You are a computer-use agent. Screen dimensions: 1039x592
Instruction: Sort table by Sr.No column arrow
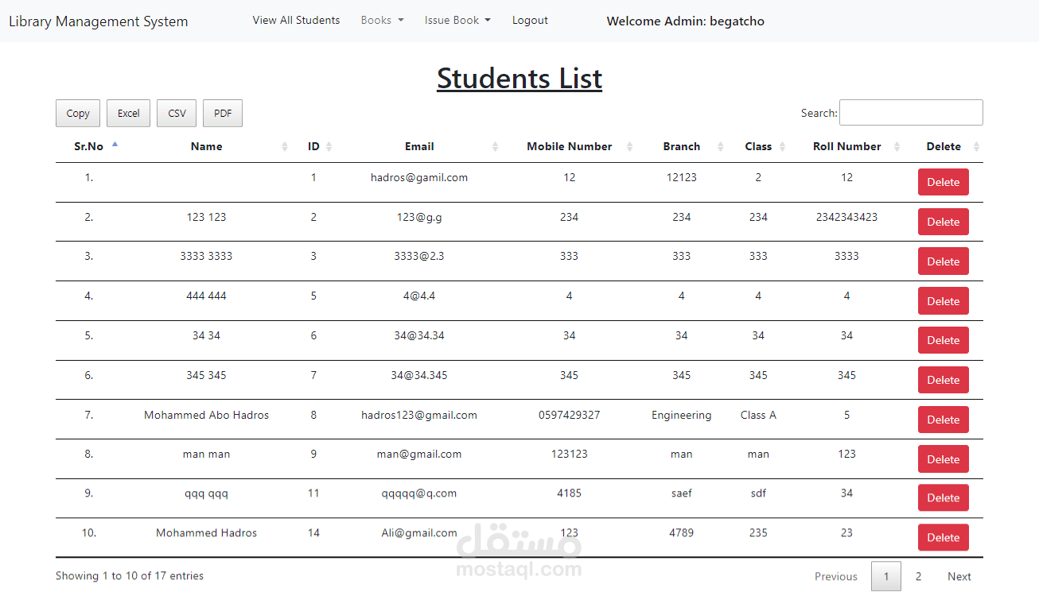[x=115, y=145]
